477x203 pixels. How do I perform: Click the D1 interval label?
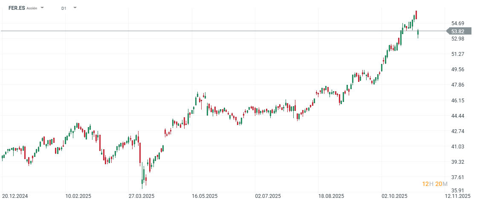click(64, 8)
